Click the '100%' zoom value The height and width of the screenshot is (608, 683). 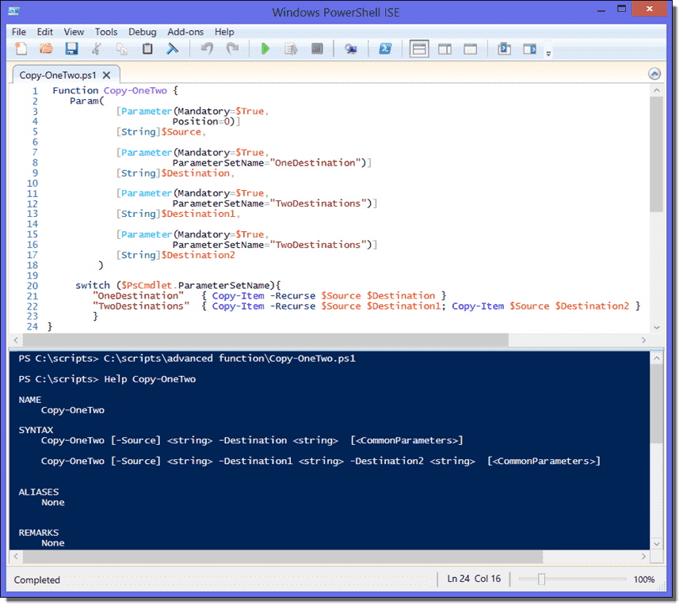(644, 579)
